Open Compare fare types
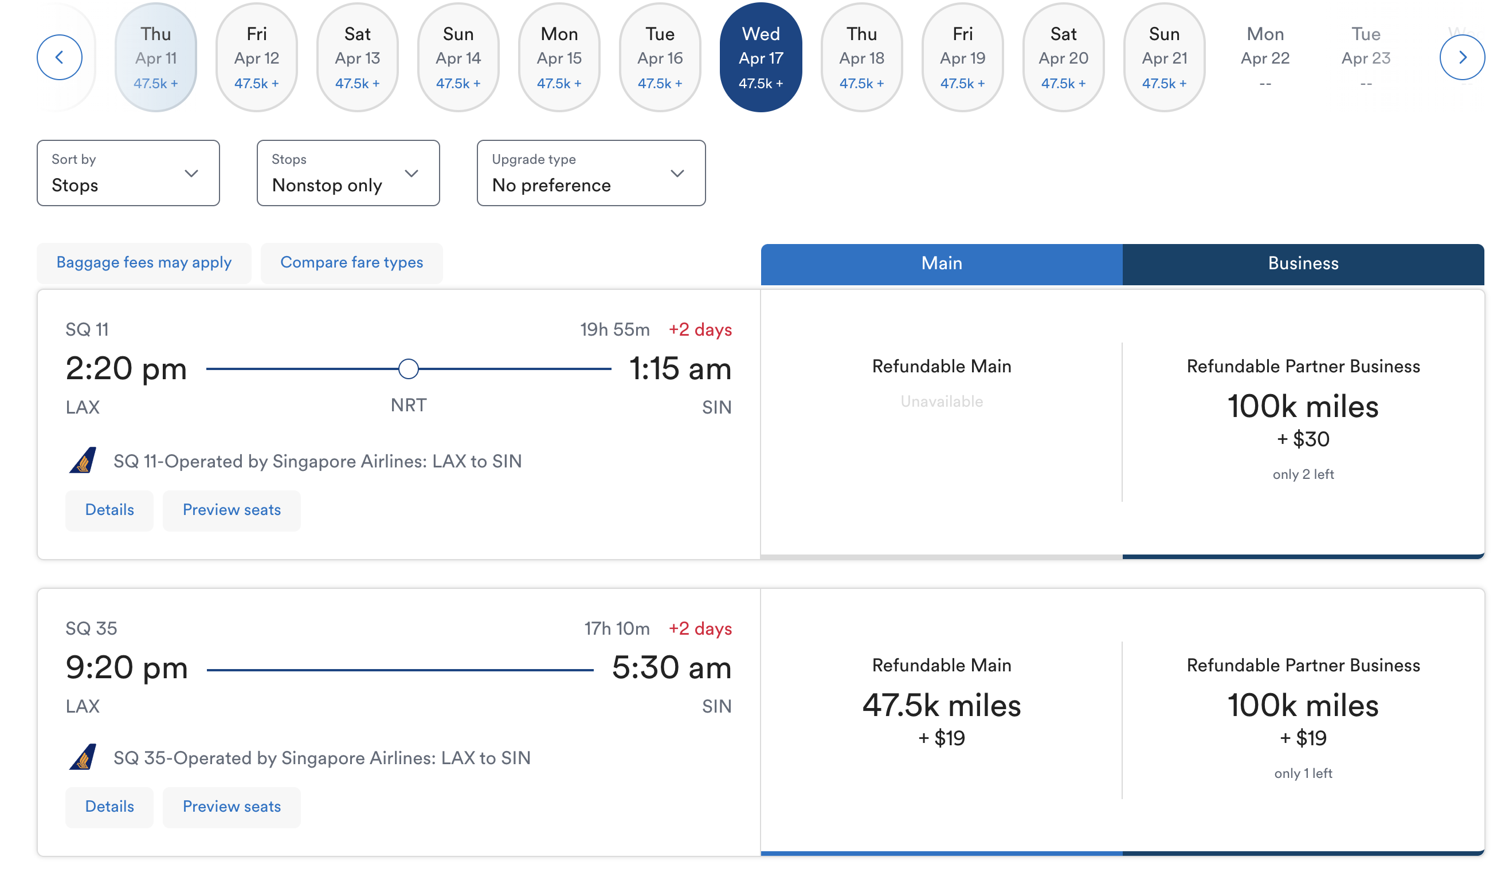Image resolution: width=1497 pixels, height=873 pixels. click(x=352, y=263)
